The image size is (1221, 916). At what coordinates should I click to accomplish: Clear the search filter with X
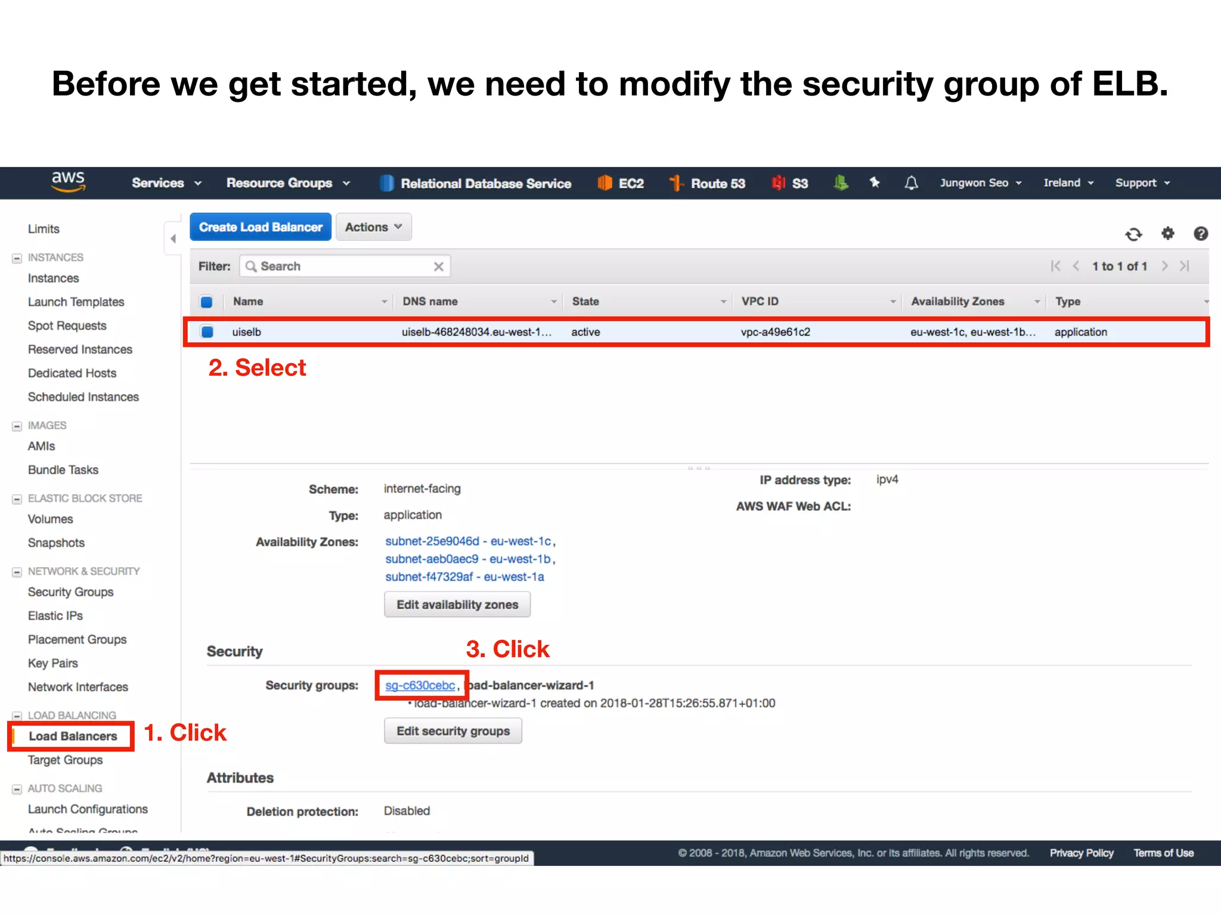coord(438,267)
